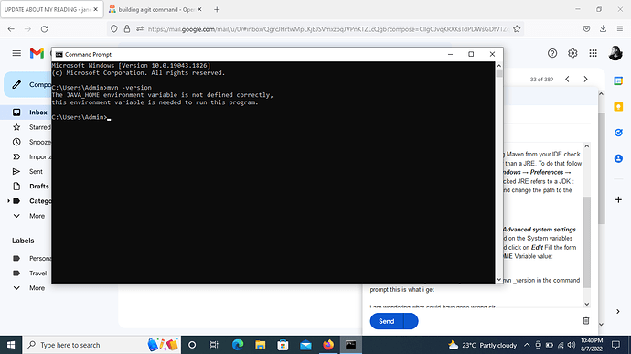Bookmark this page with the star icon
Viewport: 631px width, 354px height.
[517, 29]
